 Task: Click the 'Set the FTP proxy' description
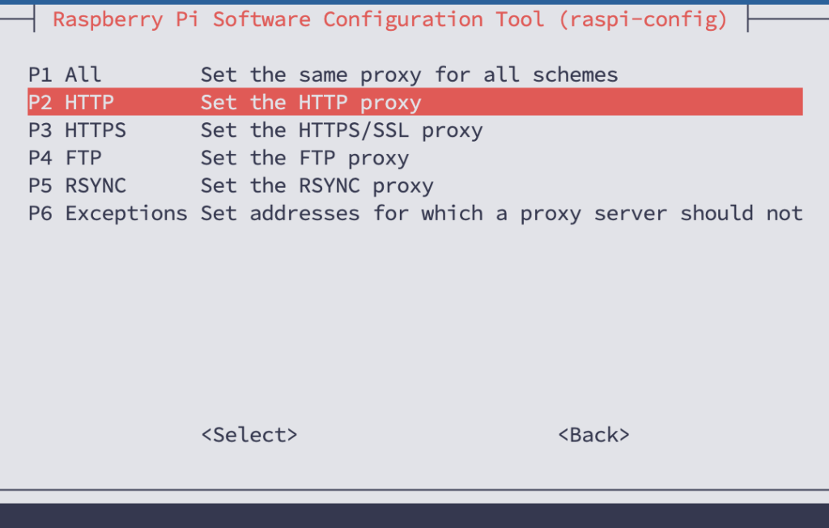[304, 158]
